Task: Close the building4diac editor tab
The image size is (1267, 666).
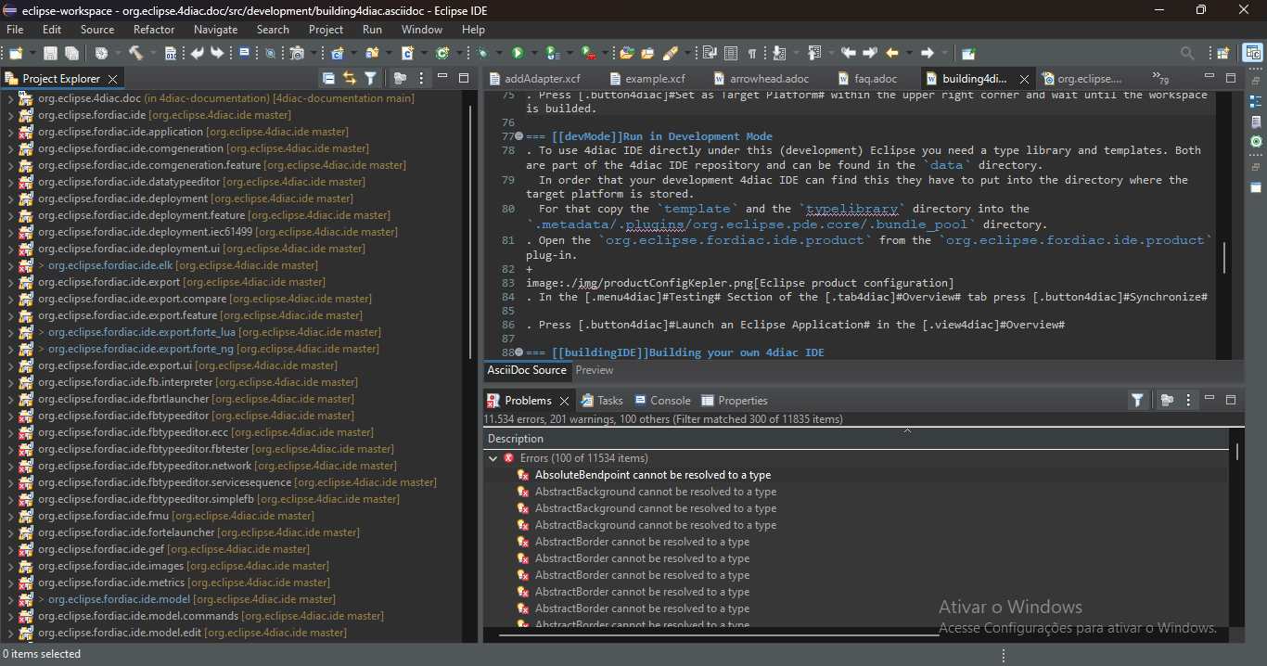Action: coord(1025,80)
